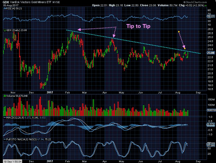Click the 150M volume axis label
216x163 pixels.
pyautogui.click(x=211, y=100)
